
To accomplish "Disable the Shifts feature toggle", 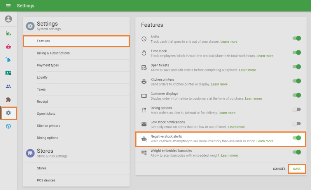I will click(x=297, y=38).
